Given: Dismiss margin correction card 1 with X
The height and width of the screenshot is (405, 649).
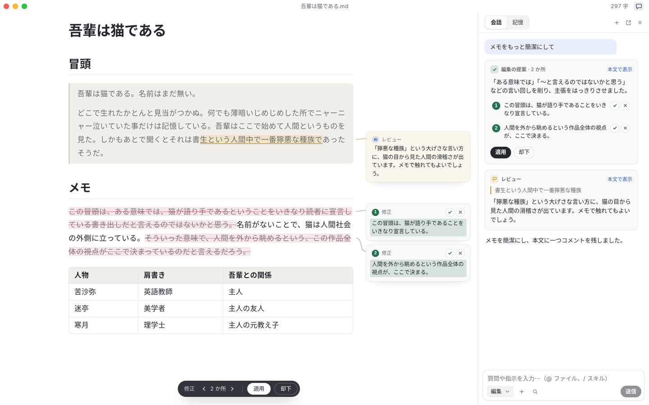Looking at the screenshot, I should coord(460,212).
